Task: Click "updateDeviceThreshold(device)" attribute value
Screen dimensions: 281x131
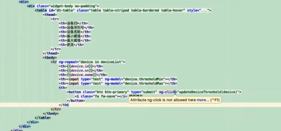Action: (208, 92)
